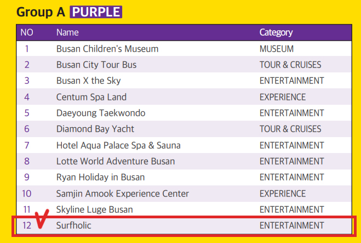Viewport: 361px width, 243px height.
Task: Click the Centum Spa Land name
Action: [x=91, y=97]
